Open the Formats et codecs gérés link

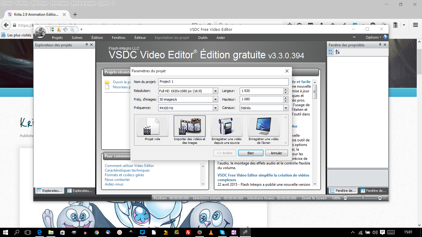click(x=124, y=175)
